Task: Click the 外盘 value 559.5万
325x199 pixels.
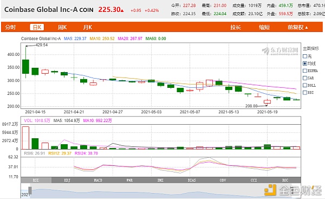Action: pos(285,14)
